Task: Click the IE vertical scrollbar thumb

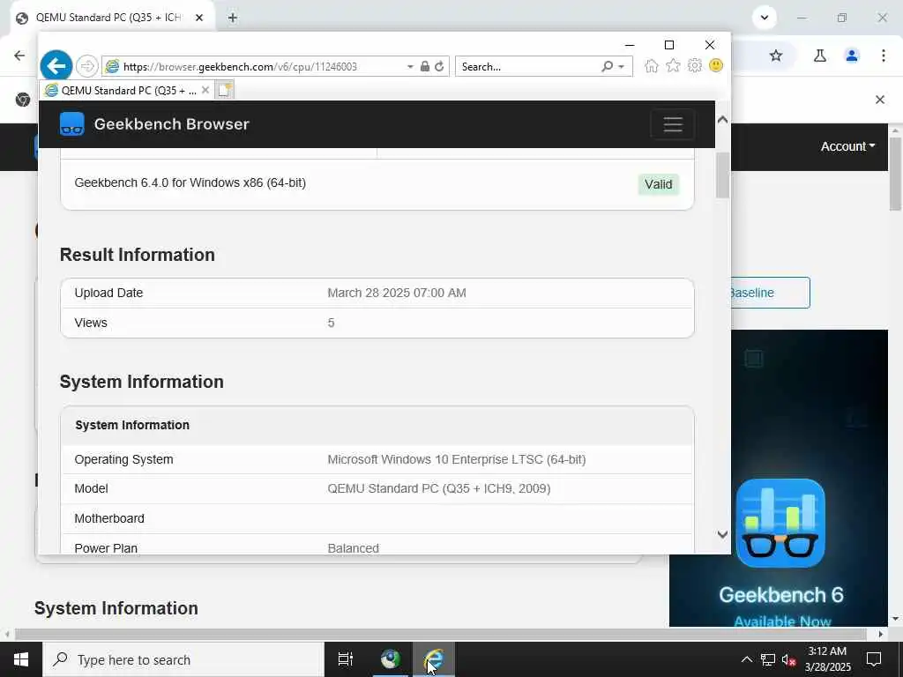Action: 723,175
